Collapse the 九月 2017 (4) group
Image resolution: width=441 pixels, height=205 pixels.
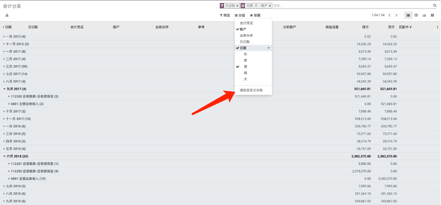click(x=15, y=89)
